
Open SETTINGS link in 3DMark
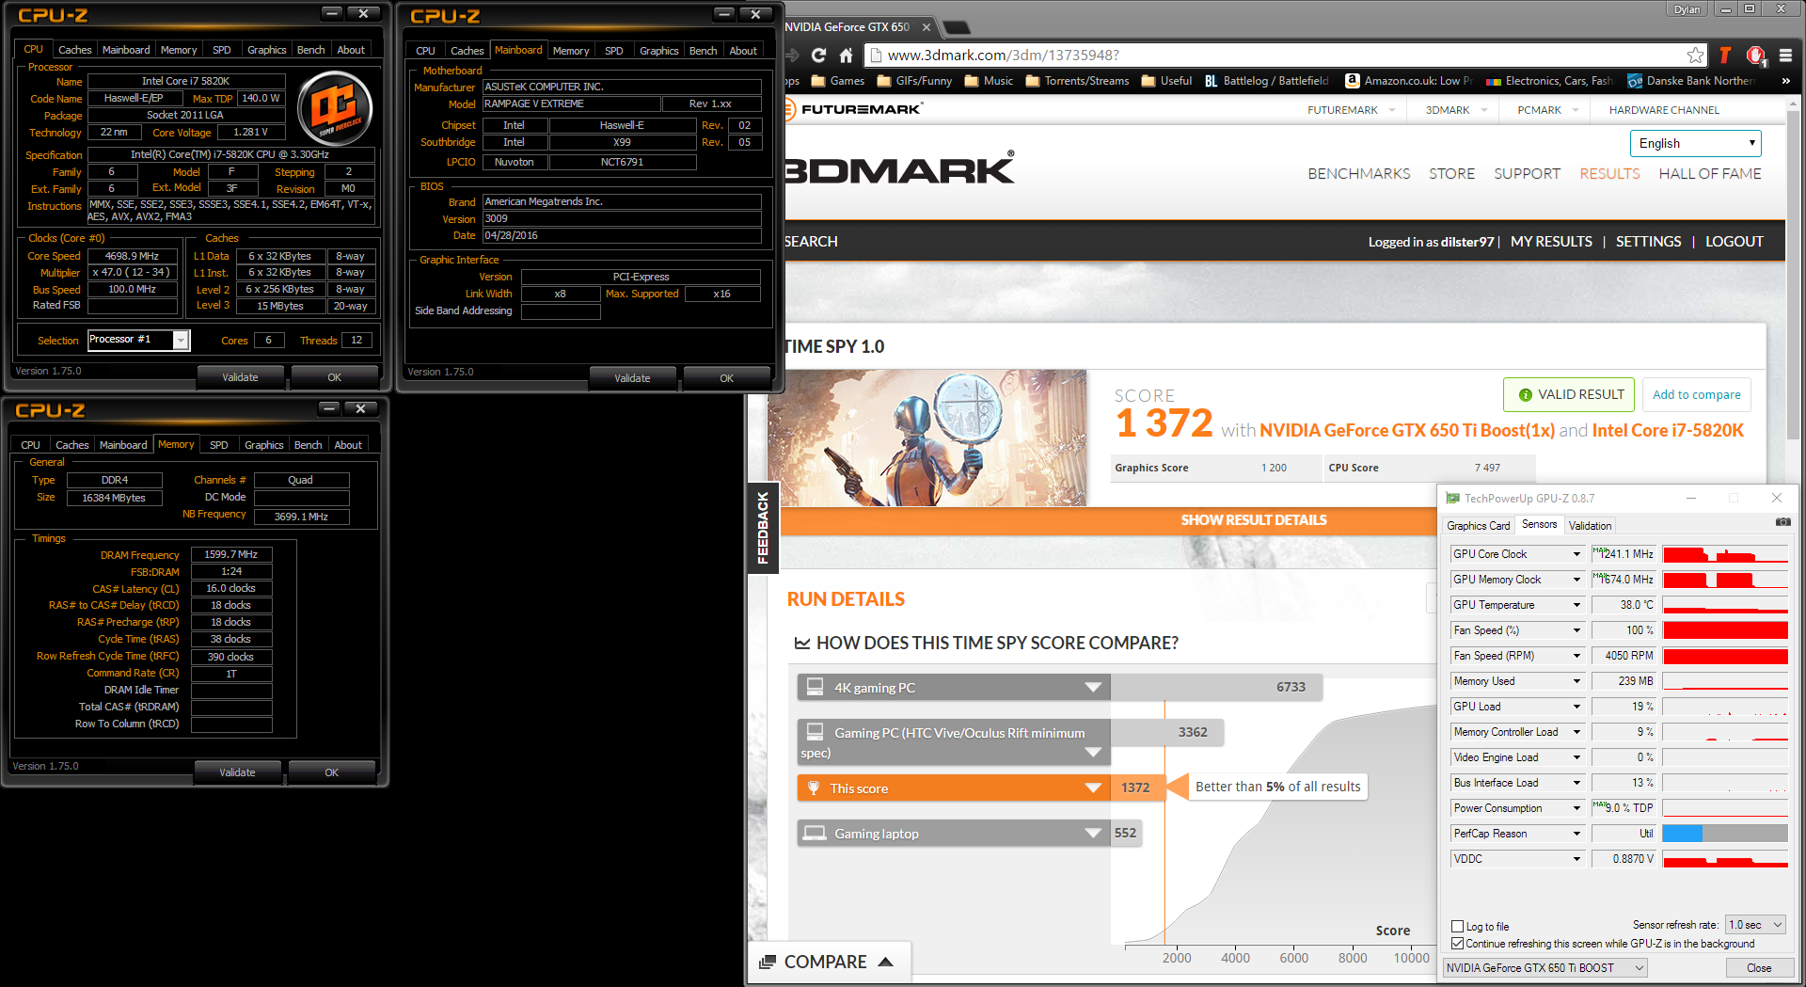[x=1648, y=242]
